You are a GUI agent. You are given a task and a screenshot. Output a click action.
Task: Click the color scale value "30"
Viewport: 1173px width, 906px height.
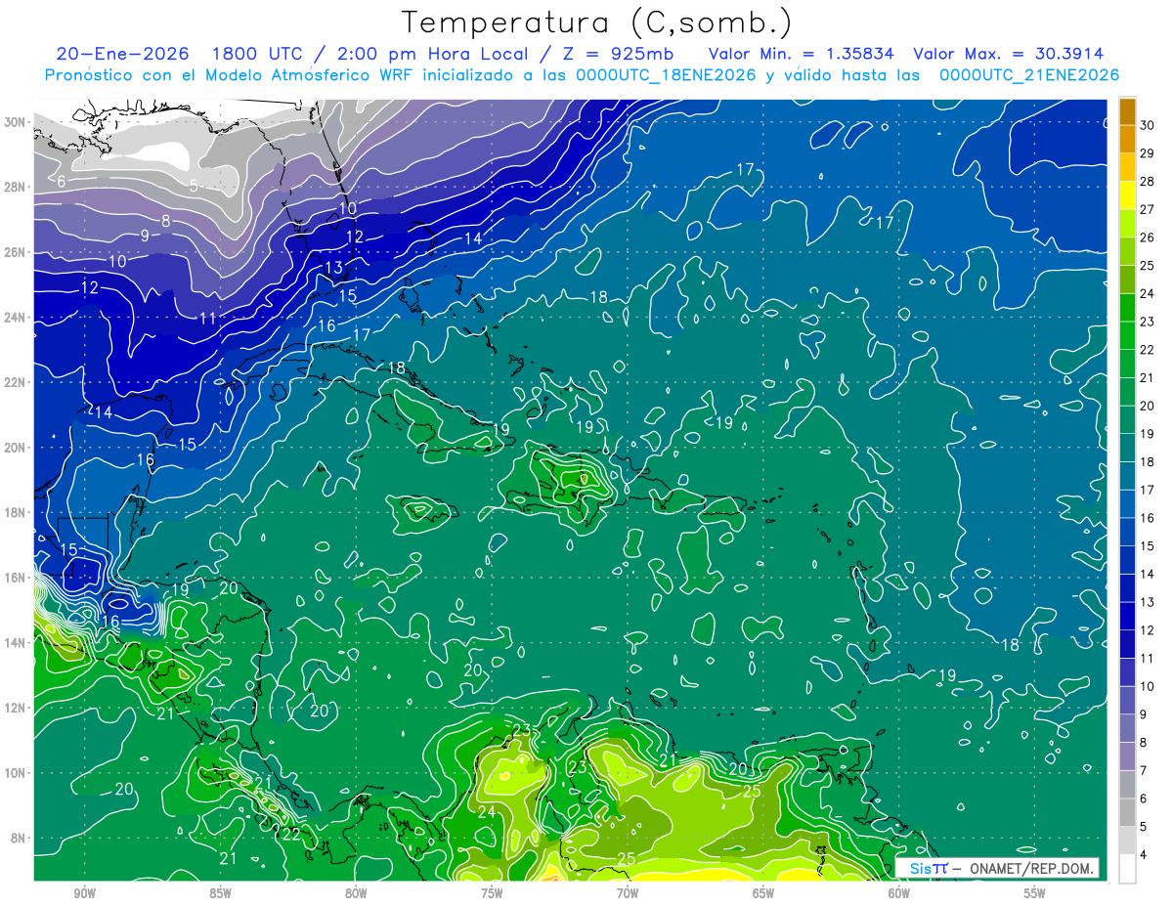click(x=1148, y=125)
